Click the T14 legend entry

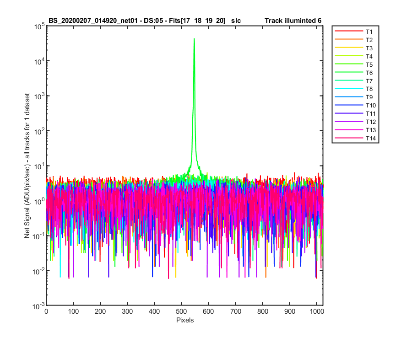pos(355,138)
